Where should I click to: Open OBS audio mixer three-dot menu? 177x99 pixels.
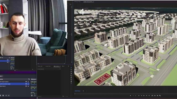coord(35,95)
